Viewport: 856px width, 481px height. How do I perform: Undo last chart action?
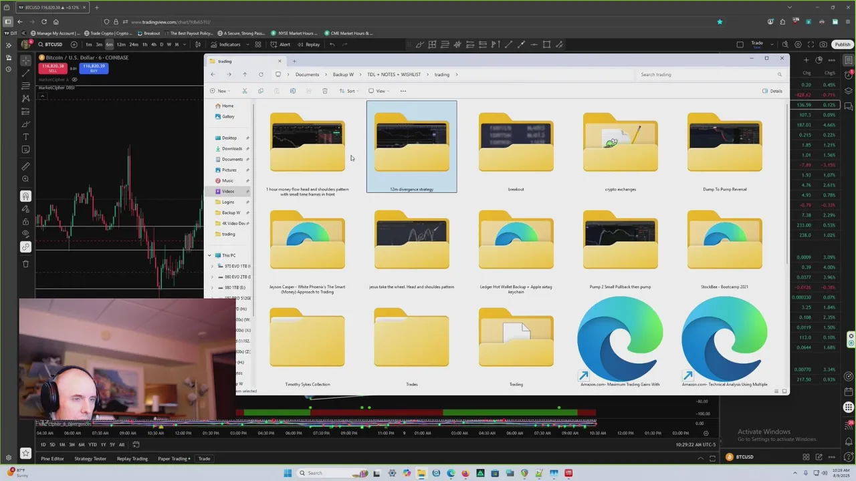coord(332,45)
